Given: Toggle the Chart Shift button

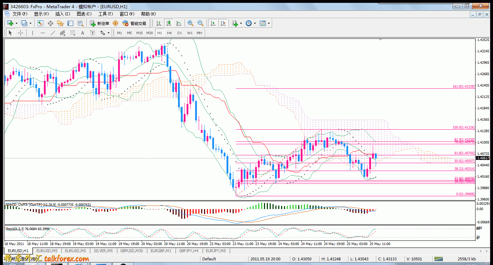Looking at the screenshot, I should pyautogui.click(x=223, y=23).
